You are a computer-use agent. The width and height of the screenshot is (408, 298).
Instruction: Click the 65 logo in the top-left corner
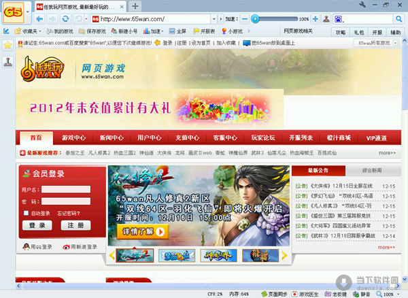pos(14,12)
